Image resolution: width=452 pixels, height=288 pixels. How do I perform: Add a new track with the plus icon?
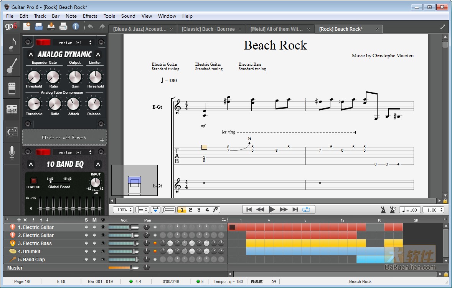click(19, 220)
